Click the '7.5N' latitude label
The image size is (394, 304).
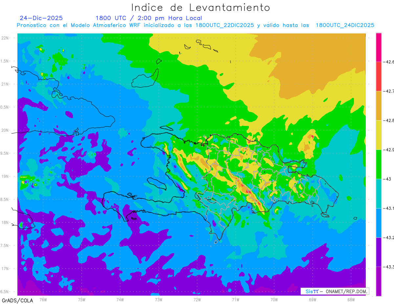(5, 246)
